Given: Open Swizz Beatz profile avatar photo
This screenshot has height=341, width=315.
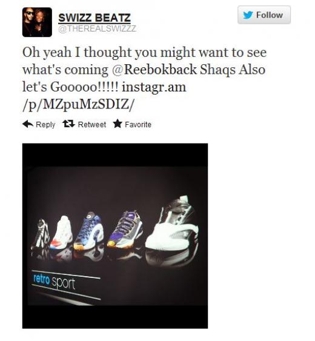Looking at the screenshot, I should 37,22.
